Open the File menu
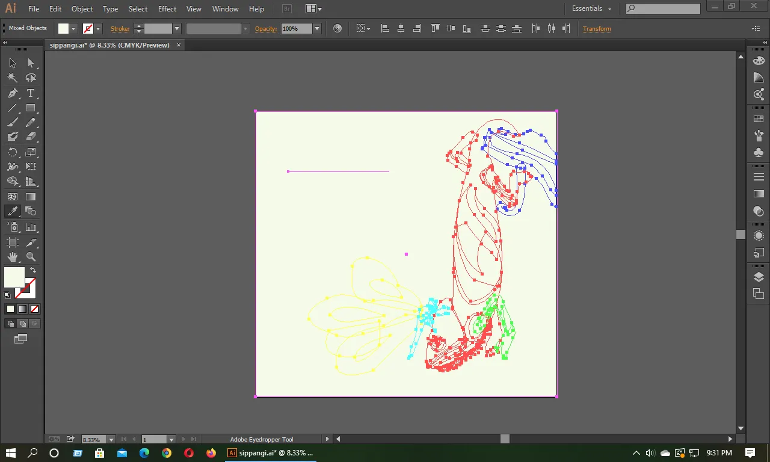The image size is (770, 462). (x=34, y=9)
